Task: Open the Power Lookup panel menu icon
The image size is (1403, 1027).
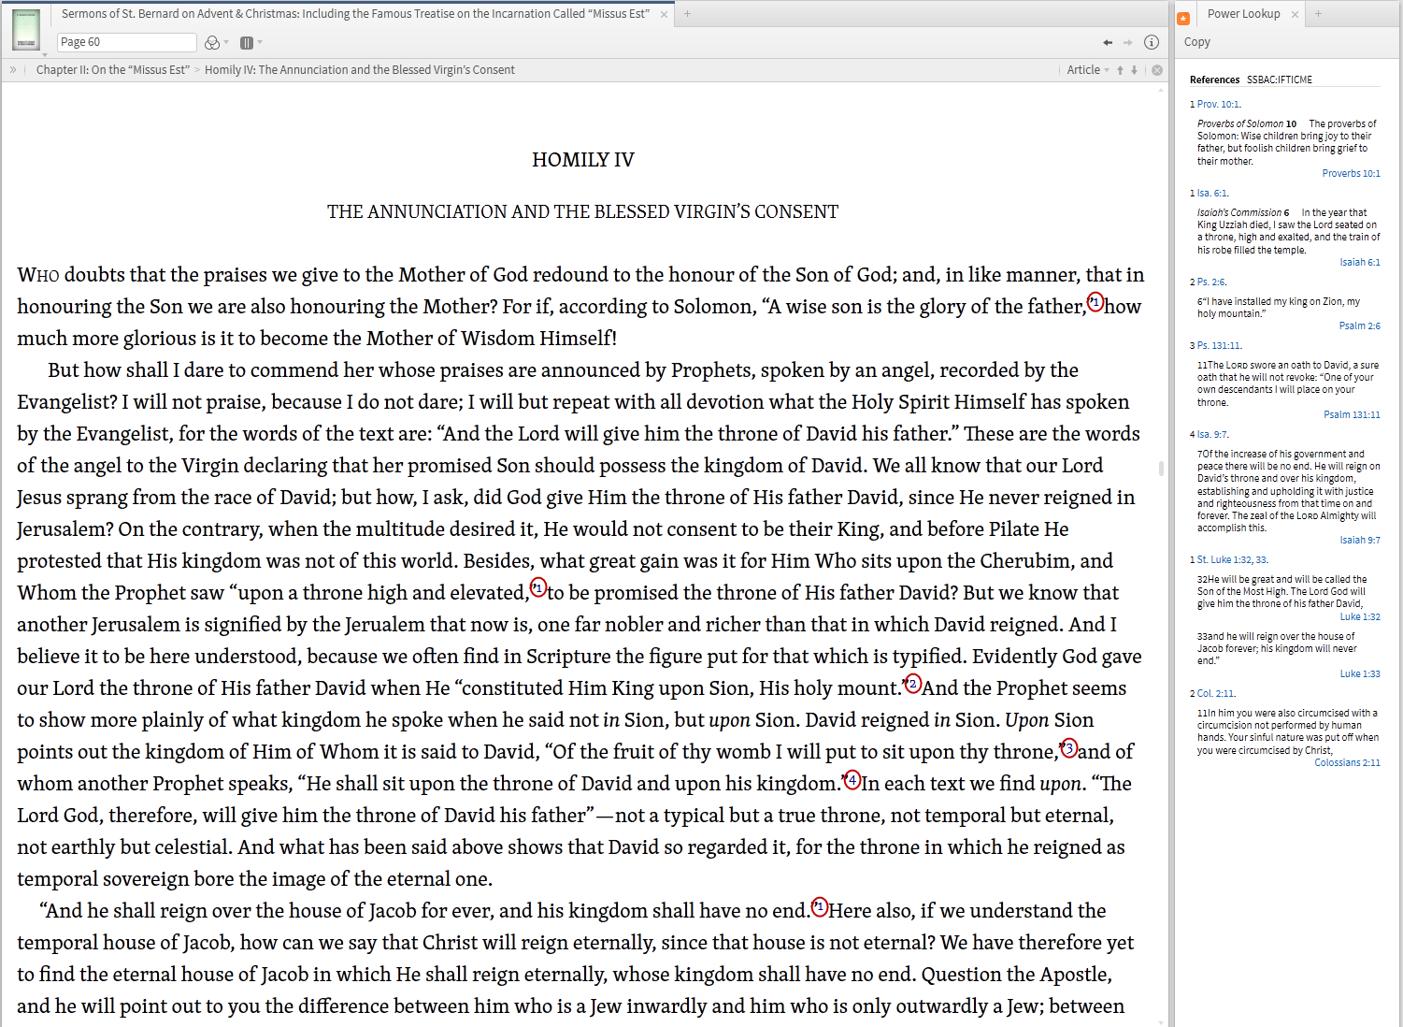Action: coord(1184,16)
